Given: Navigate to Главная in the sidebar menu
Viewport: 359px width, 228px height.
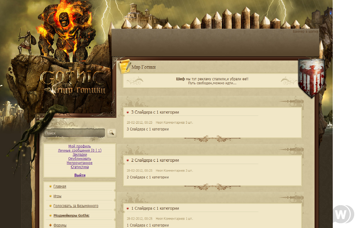Looking at the screenshot, I should click(60, 187).
